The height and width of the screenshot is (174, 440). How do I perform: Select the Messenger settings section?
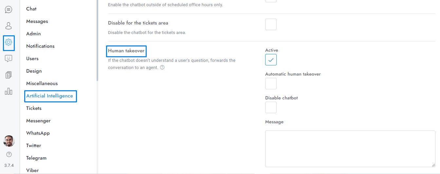point(38,121)
